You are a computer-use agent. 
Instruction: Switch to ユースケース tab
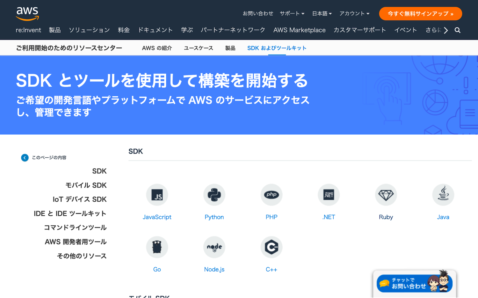tap(199, 48)
